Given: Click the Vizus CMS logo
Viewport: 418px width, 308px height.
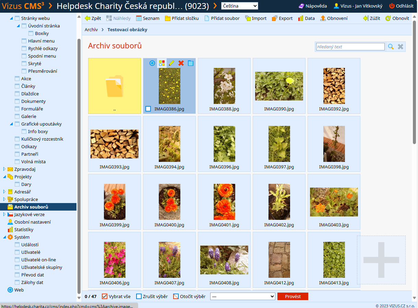Looking at the screenshot, I should tap(23, 6).
